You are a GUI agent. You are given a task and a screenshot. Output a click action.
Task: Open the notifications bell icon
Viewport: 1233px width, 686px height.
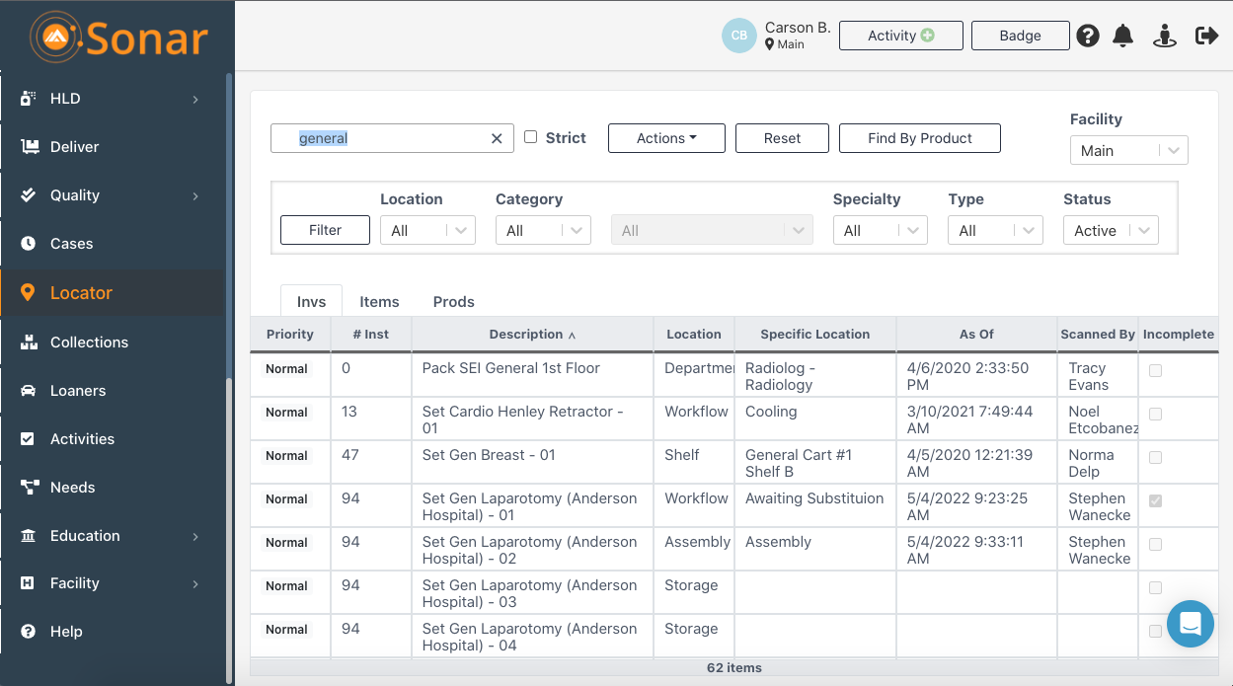tap(1122, 37)
